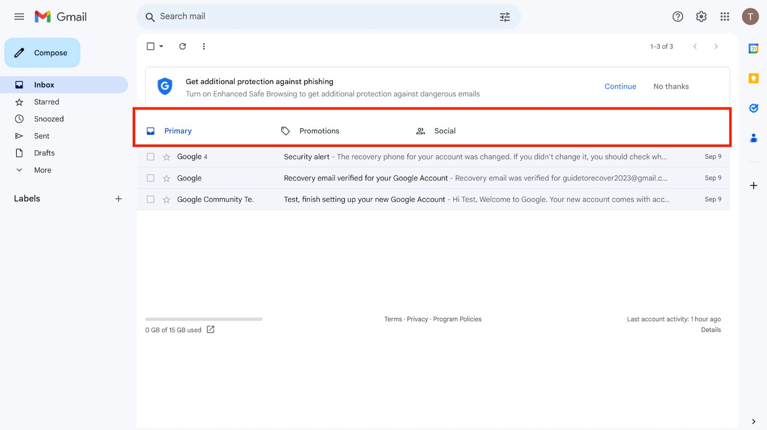Expand the hidden side panel chevron
This screenshot has height=430, width=767.
[753, 421]
